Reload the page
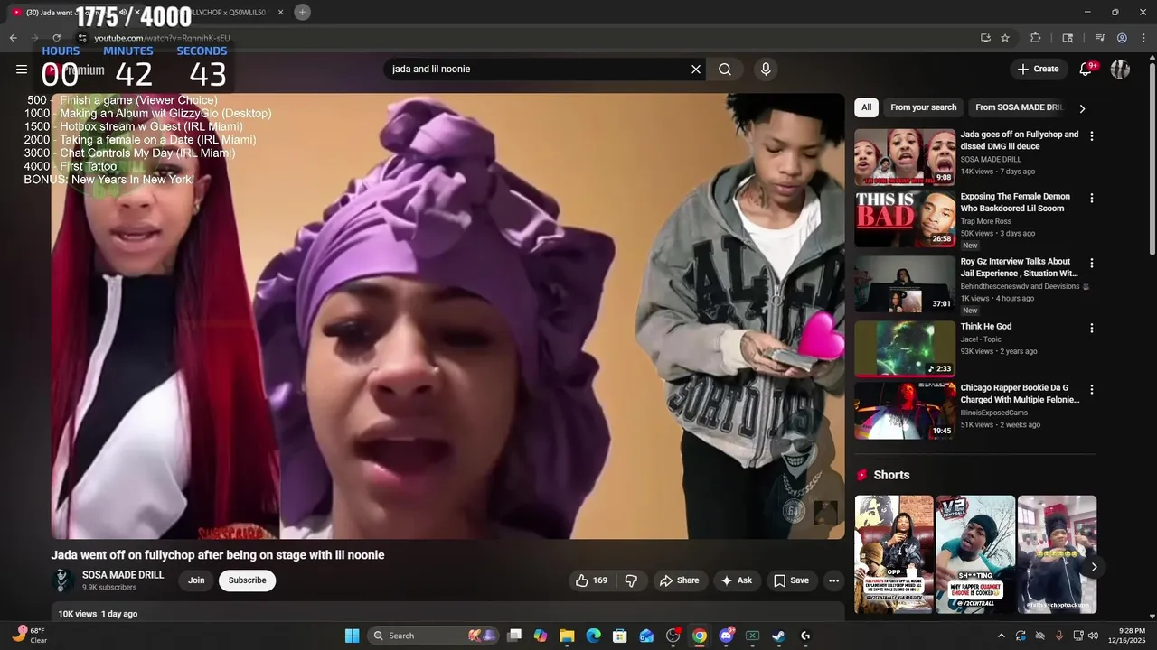 pyautogui.click(x=56, y=38)
